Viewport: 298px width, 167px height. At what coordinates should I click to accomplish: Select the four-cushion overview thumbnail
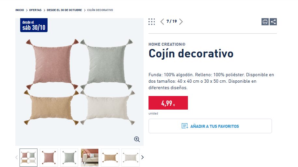pos(29,157)
